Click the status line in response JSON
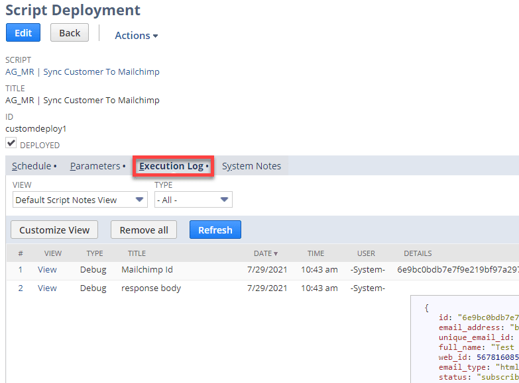519x383 pixels. pyautogui.click(x=479, y=377)
